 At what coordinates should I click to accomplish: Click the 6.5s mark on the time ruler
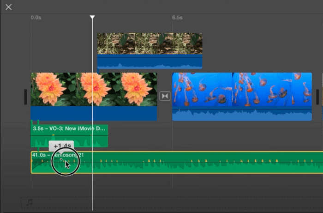coord(177,18)
